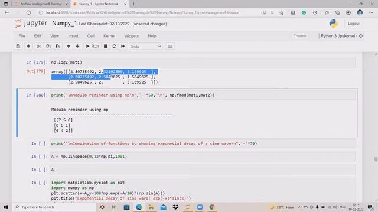Open the File menu
This screenshot has width=378, height=212.
pos(22,36)
